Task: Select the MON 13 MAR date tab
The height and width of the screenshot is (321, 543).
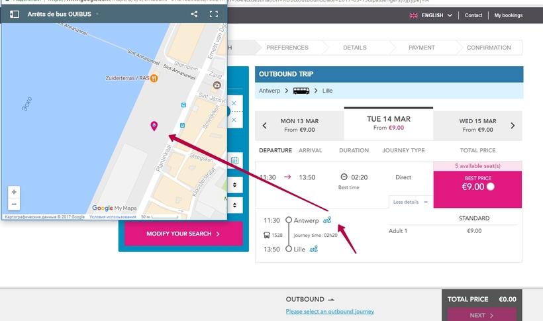Action: coord(299,125)
